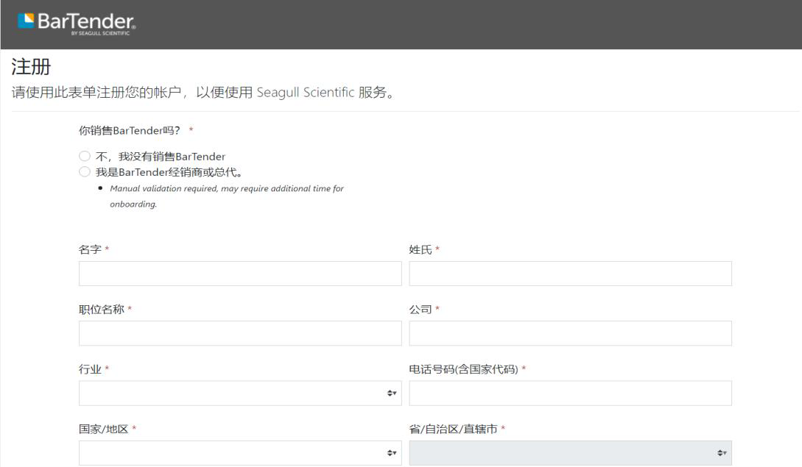Click the 名字 field label
The height and width of the screenshot is (467, 802).
[90, 249]
